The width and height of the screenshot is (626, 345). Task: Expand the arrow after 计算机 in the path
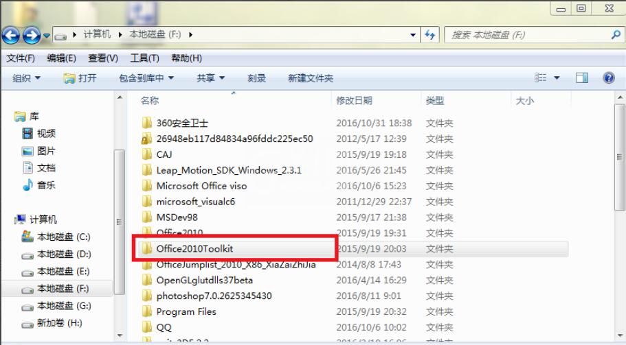(120, 35)
